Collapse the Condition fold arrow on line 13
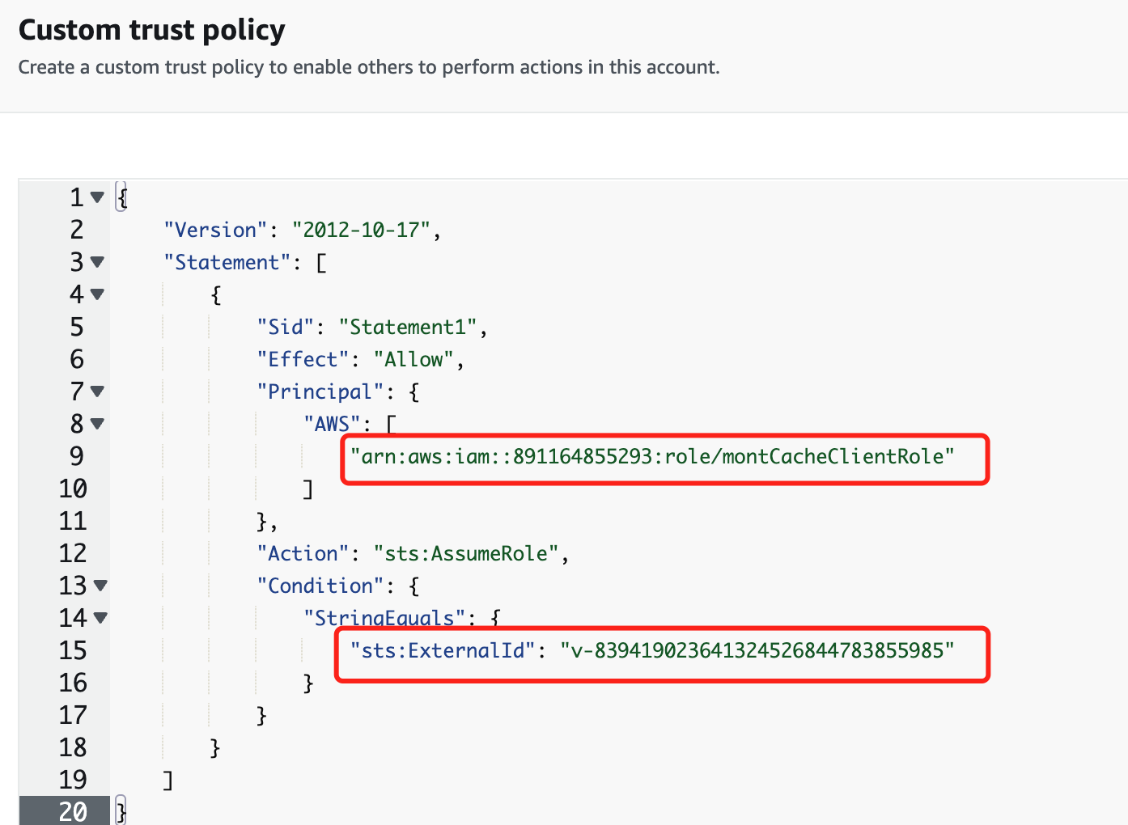Image resolution: width=1128 pixels, height=825 pixels. point(100,586)
